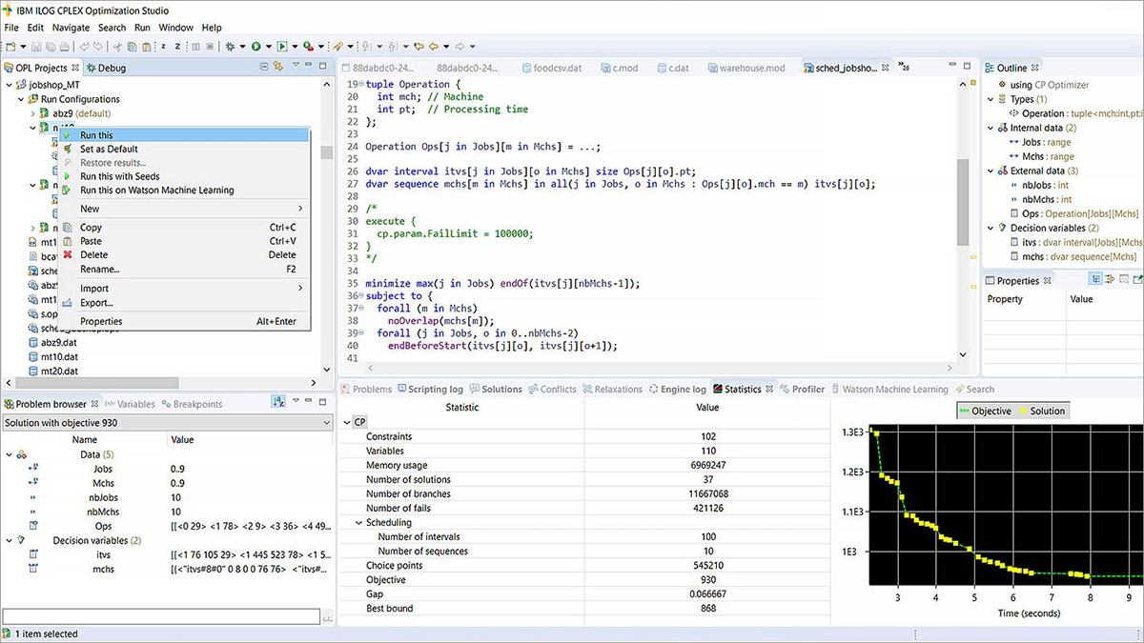The height and width of the screenshot is (643, 1144).
Task: Collapse Decision variables in Outline panel
Action: tap(989, 228)
